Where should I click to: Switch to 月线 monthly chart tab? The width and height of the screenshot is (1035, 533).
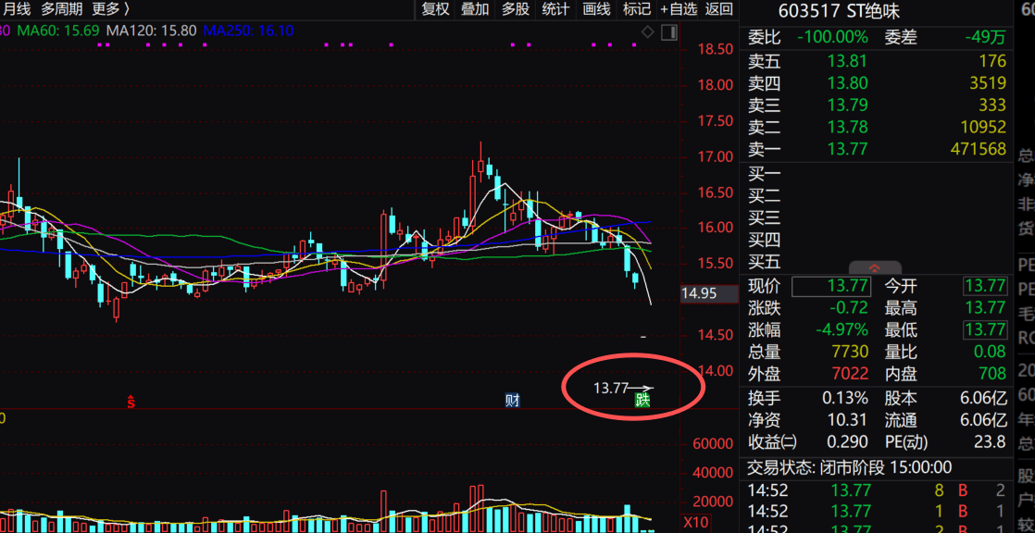(x=17, y=9)
